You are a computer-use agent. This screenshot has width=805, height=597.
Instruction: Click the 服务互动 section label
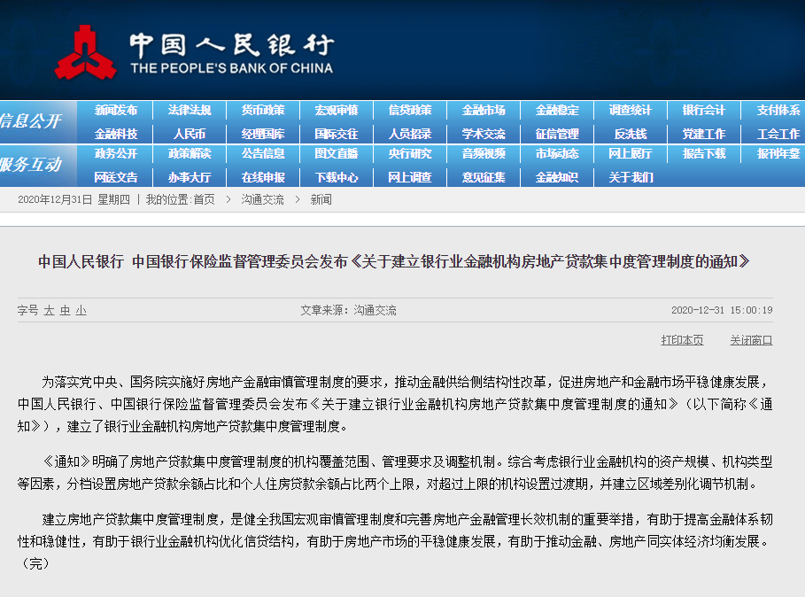click(30, 164)
